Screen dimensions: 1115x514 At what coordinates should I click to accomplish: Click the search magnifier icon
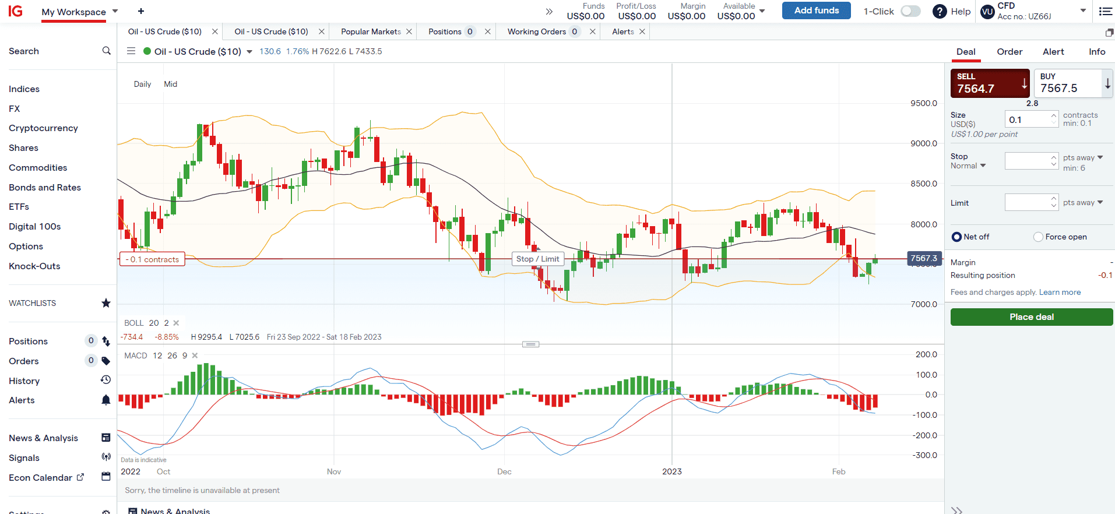tap(106, 51)
